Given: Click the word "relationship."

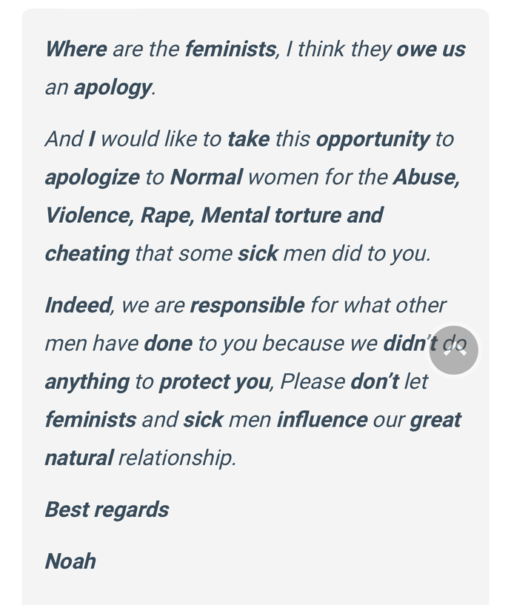Looking at the screenshot, I should [177, 458].
